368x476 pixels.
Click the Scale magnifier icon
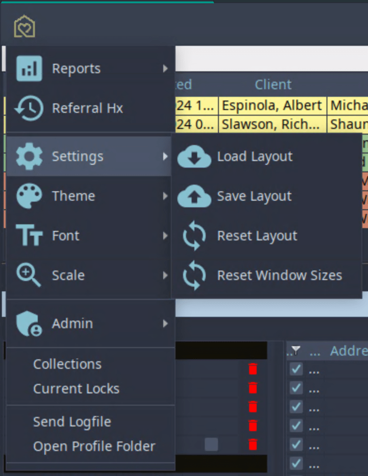tap(28, 275)
